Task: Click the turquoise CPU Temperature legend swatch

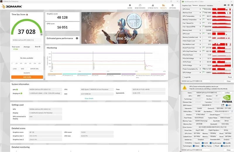Action: [70, 74]
